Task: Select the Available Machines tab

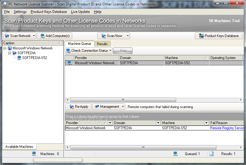Action: coord(19,147)
